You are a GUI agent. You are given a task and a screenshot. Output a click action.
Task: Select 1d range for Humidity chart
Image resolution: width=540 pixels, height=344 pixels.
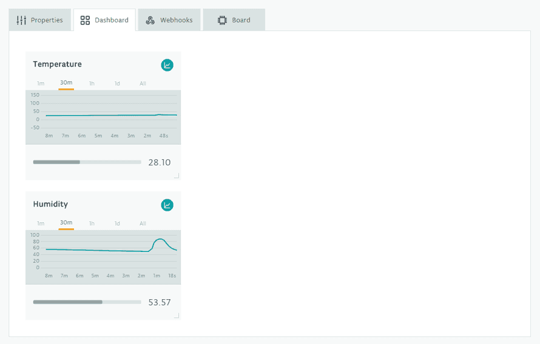pyautogui.click(x=117, y=223)
